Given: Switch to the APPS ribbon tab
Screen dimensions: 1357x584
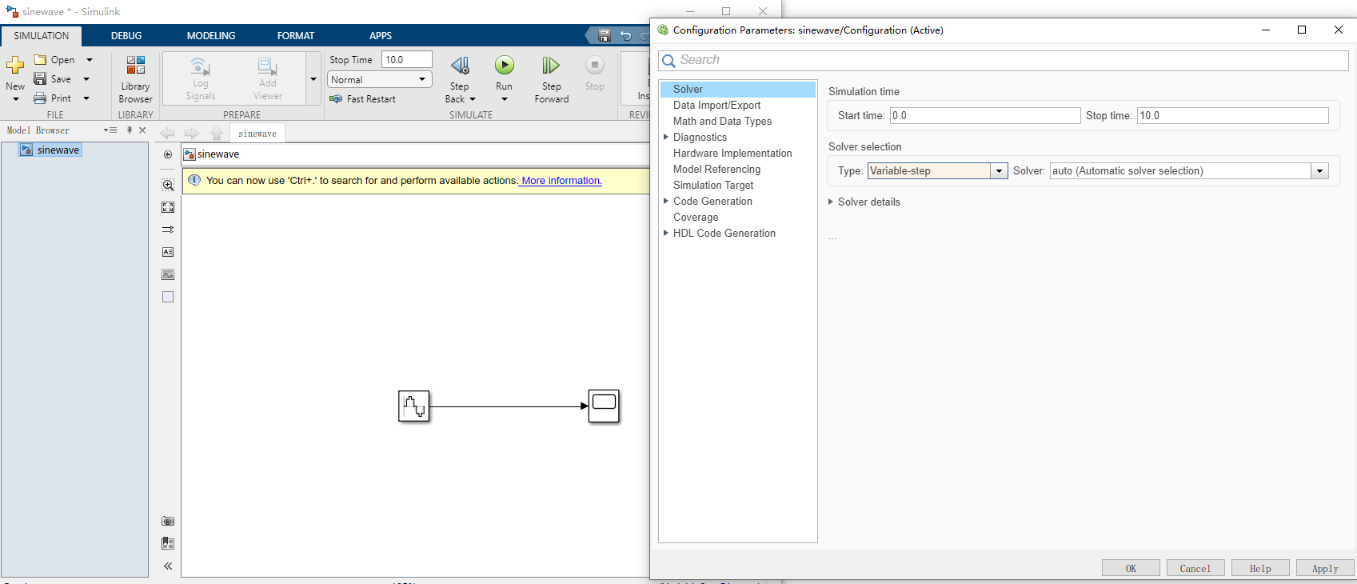Looking at the screenshot, I should click(381, 36).
